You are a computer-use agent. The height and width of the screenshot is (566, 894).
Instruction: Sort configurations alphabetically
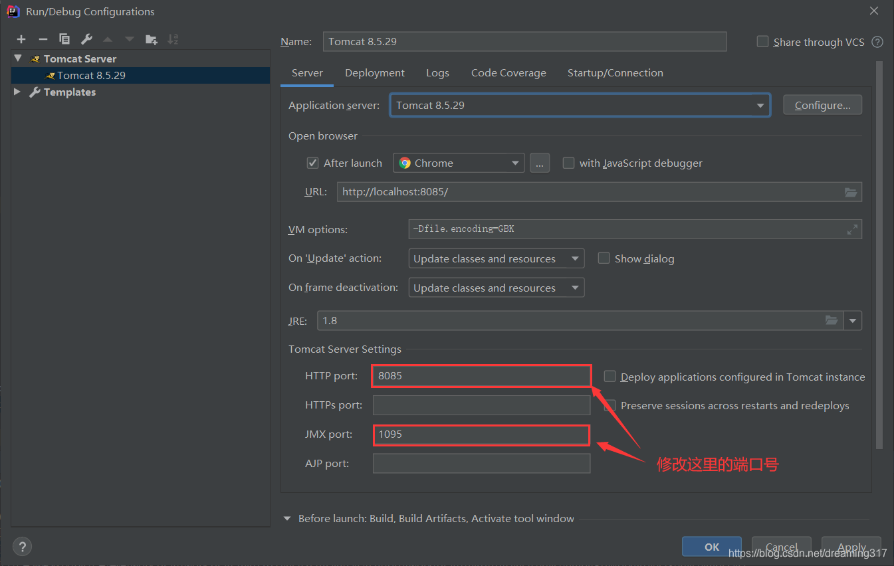pos(172,39)
